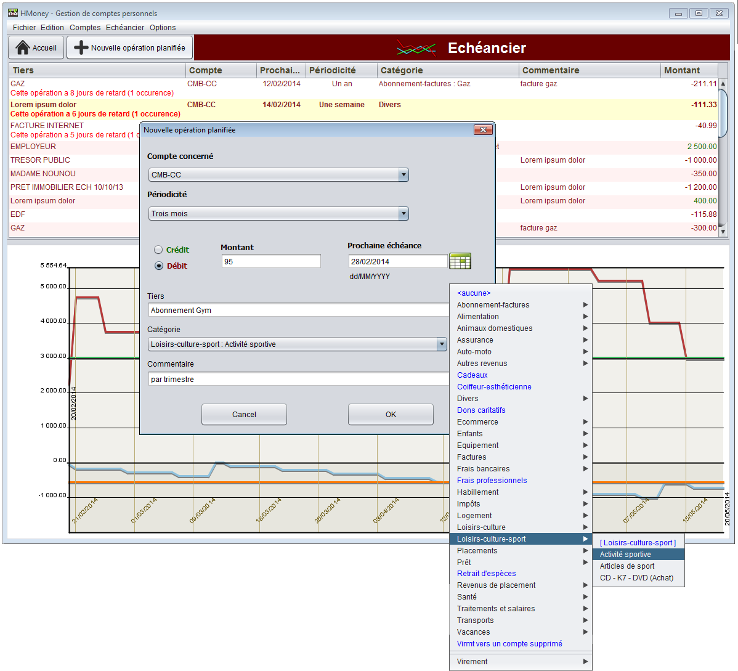Click the Accueil home icon
738x671 pixels.
[x=23, y=47]
